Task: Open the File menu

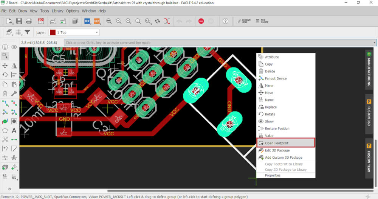Action: 4,11
